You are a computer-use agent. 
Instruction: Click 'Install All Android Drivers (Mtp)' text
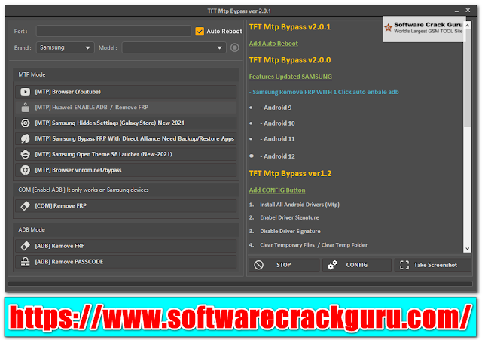tap(300, 205)
